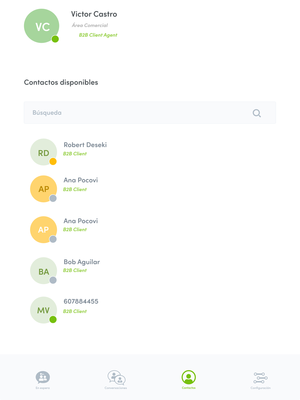Click the AP avatar with white initials

pyautogui.click(x=43, y=230)
